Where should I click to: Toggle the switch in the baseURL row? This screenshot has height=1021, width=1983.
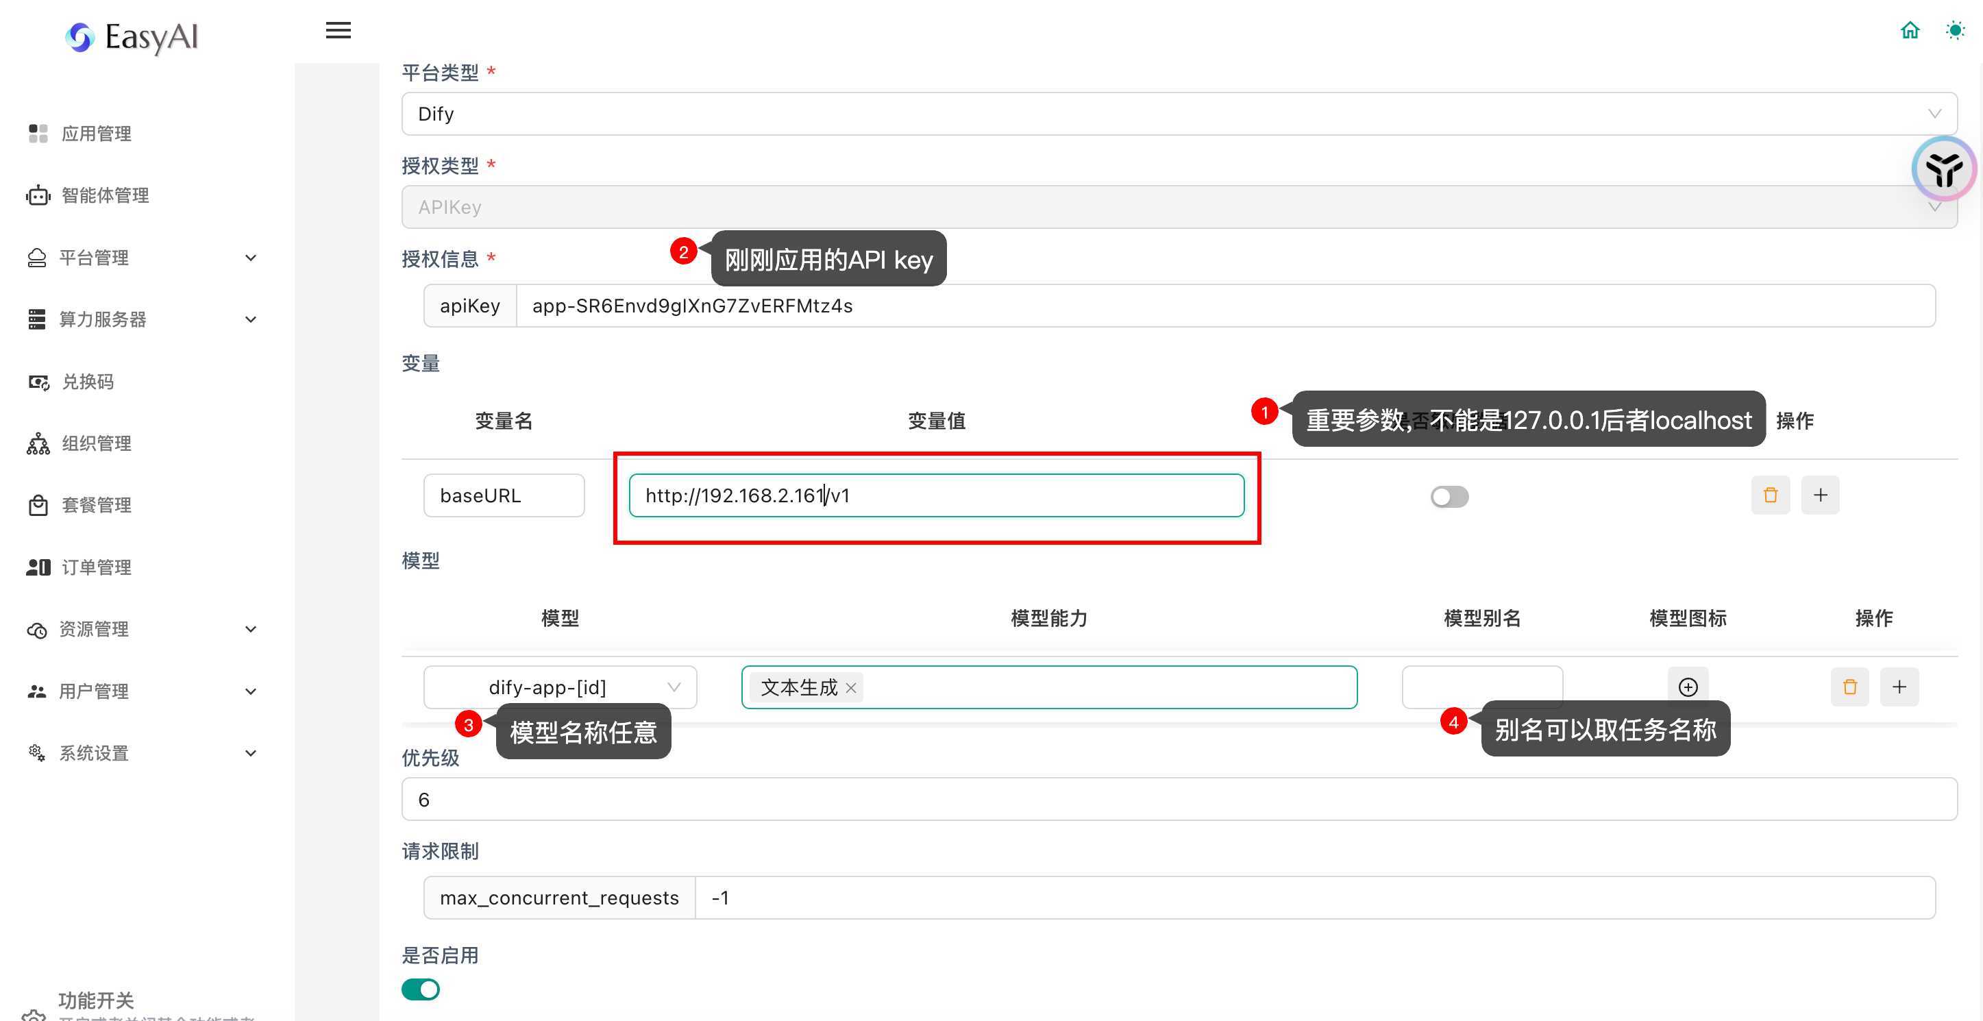[x=1449, y=497]
